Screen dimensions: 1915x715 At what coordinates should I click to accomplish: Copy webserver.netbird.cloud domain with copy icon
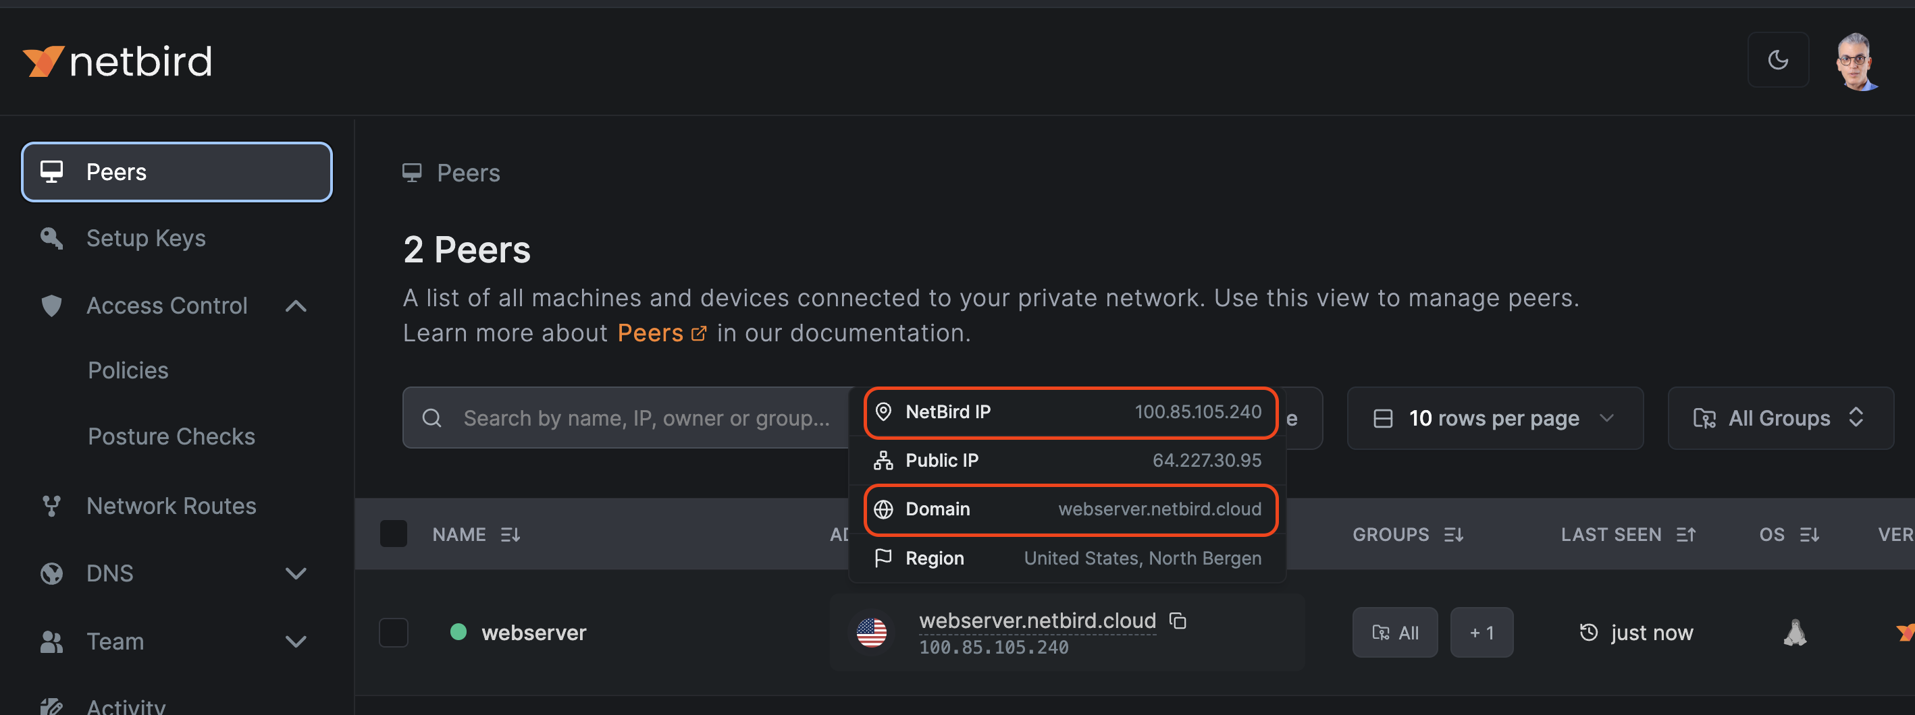pos(1178,620)
